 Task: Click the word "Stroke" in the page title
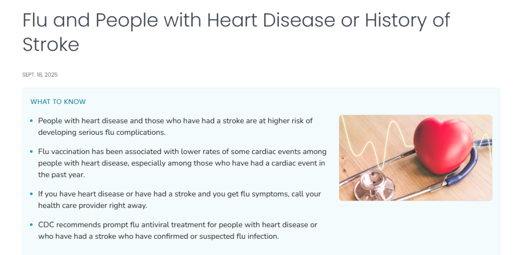51,45
